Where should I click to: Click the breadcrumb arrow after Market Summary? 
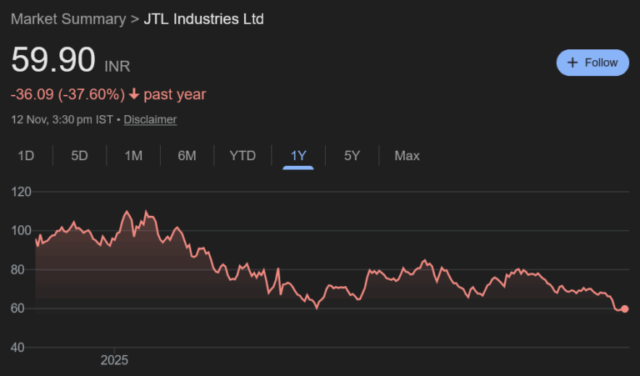pyautogui.click(x=135, y=18)
